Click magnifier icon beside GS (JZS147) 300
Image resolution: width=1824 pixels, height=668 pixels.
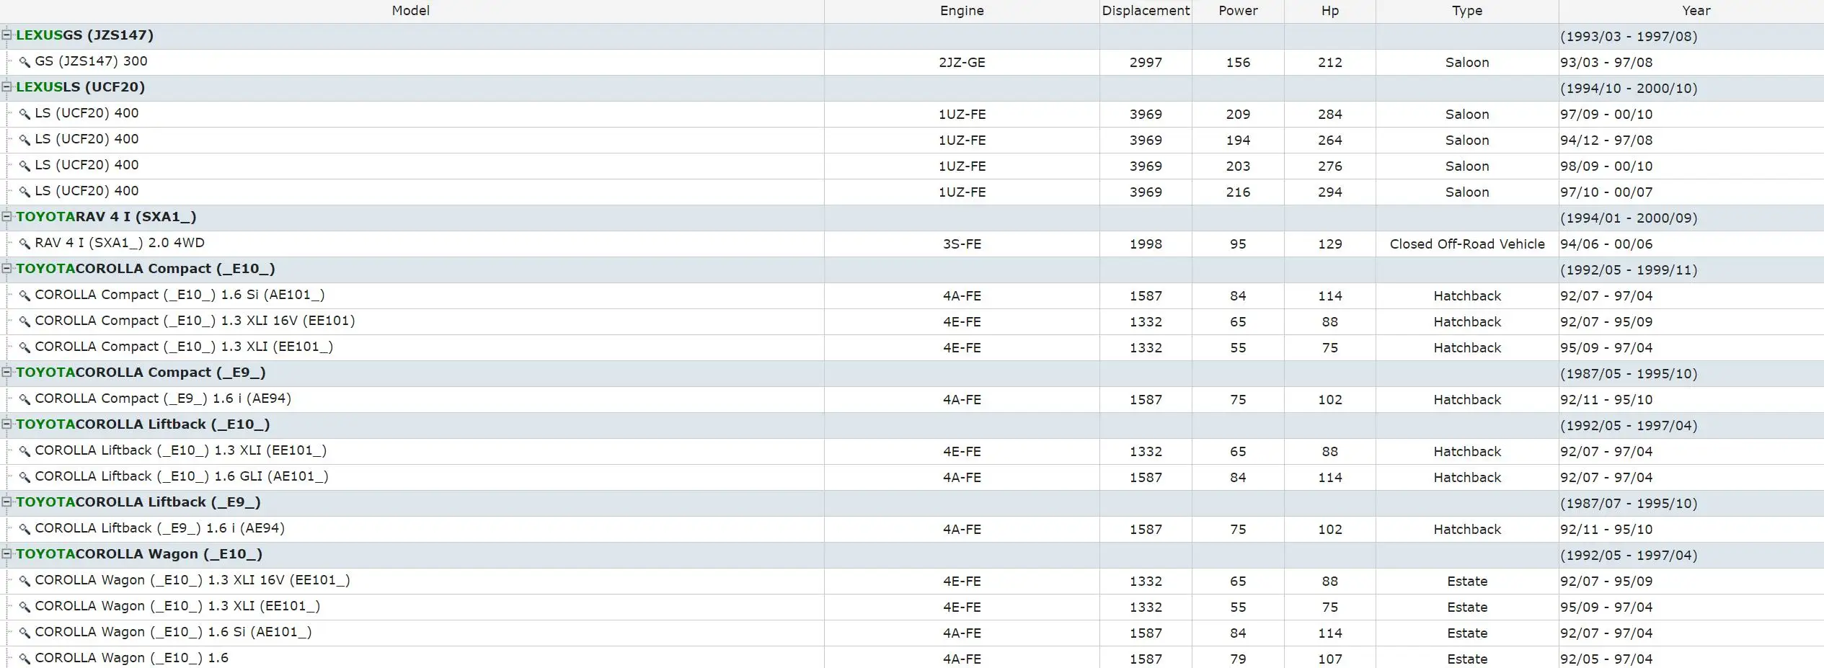tap(25, 62)
